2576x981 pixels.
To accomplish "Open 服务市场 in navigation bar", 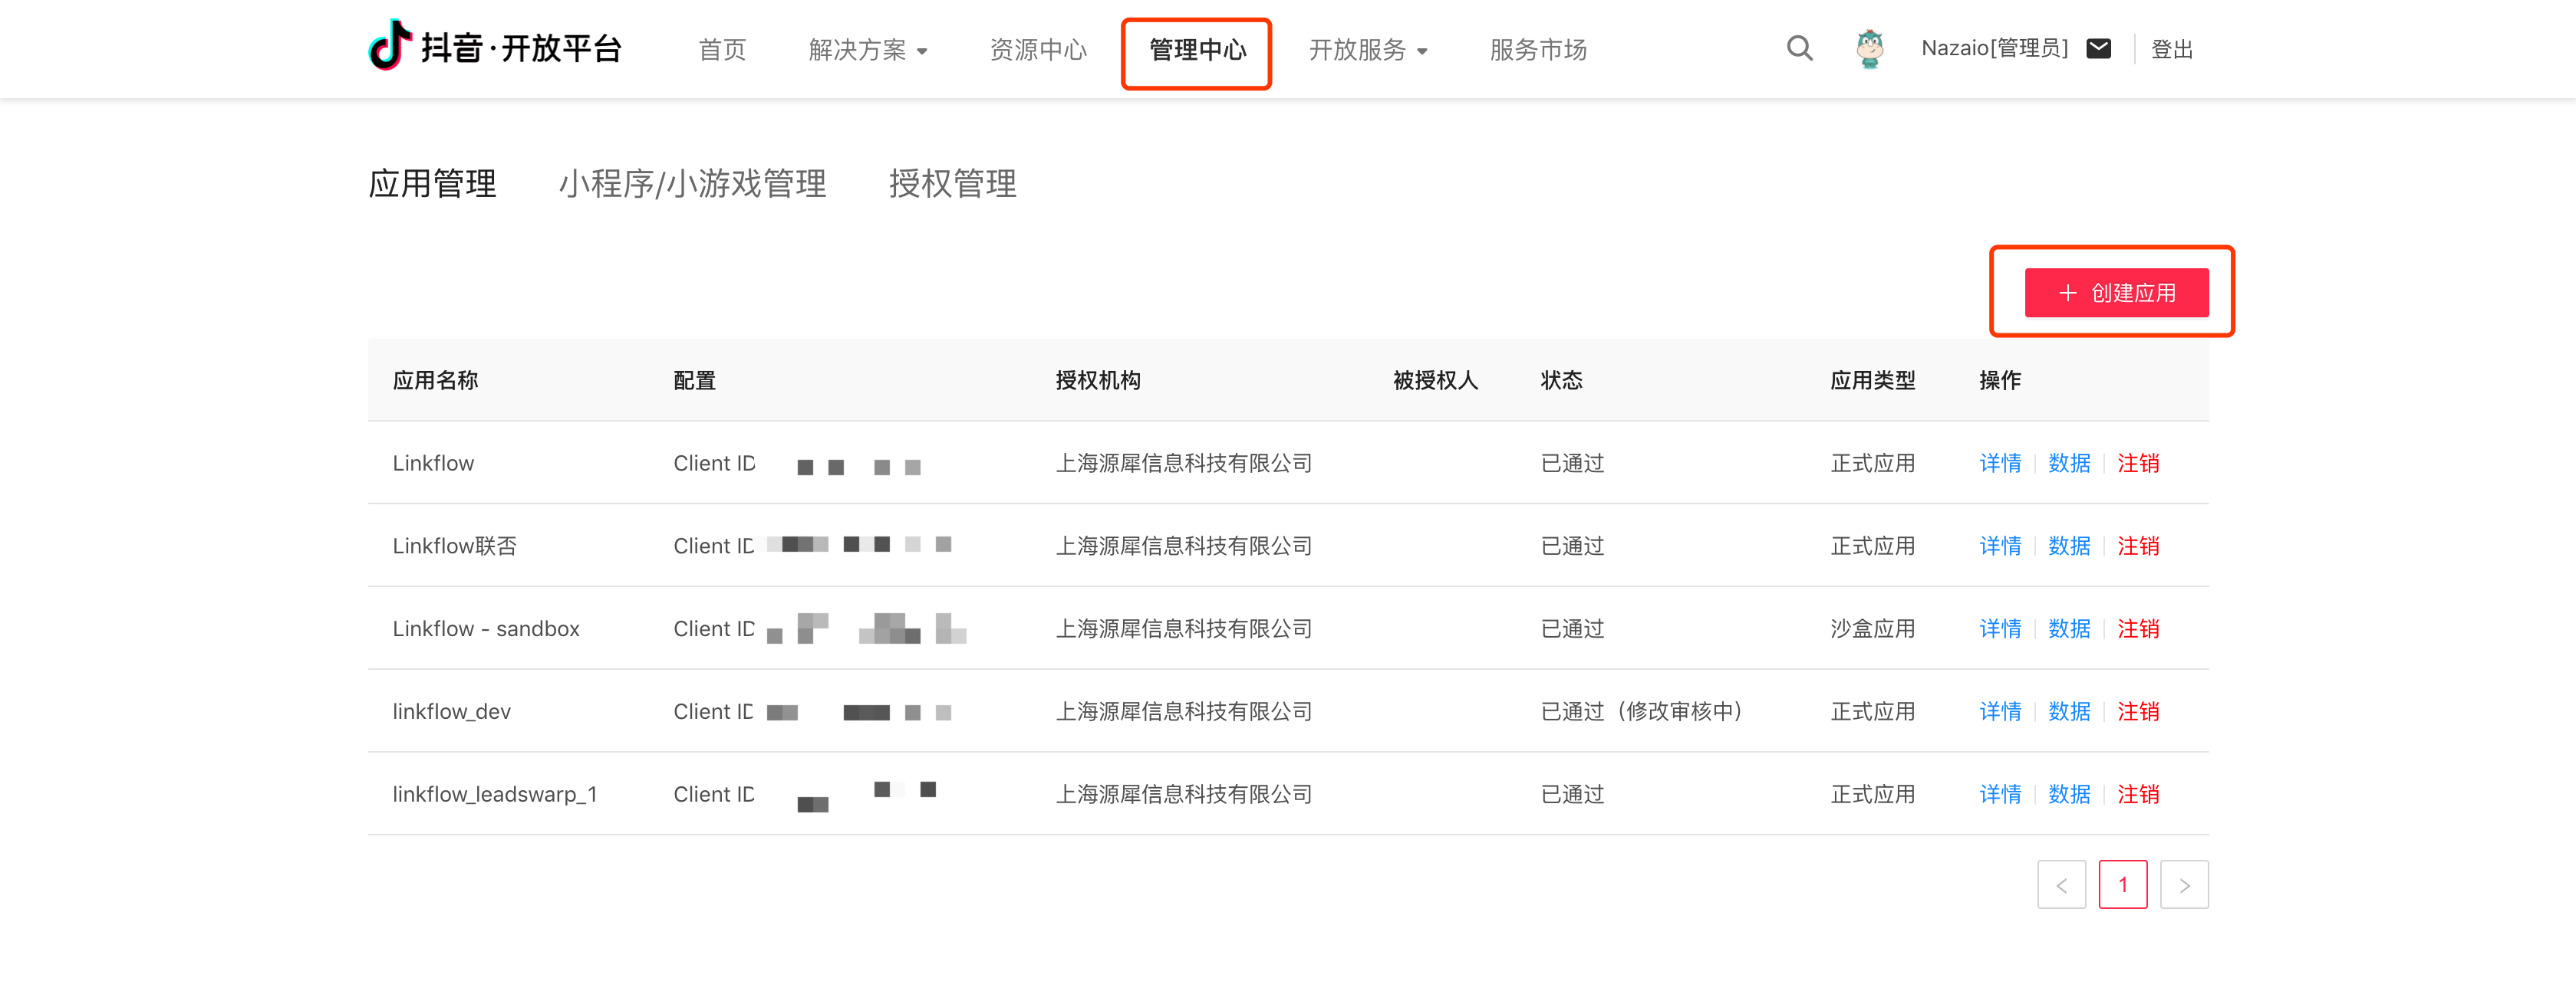I will coord(1537,50).
